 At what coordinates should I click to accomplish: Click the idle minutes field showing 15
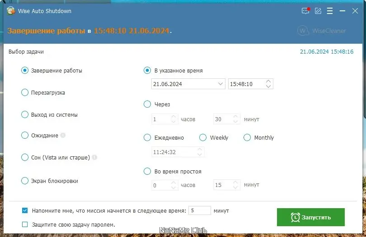tap(227, 185)
